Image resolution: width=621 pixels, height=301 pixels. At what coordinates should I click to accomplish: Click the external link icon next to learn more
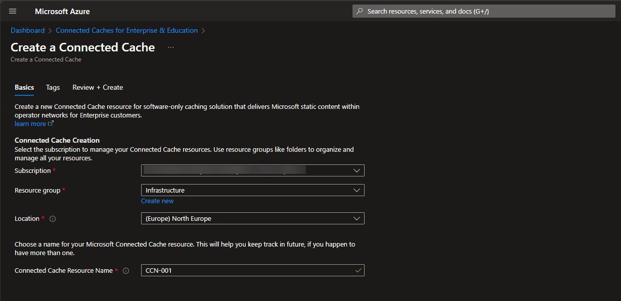51,124
